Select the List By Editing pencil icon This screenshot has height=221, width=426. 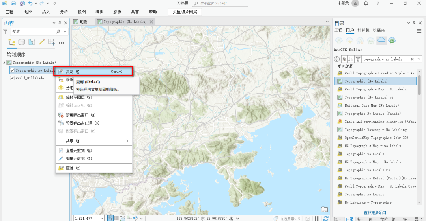[41, 42]
